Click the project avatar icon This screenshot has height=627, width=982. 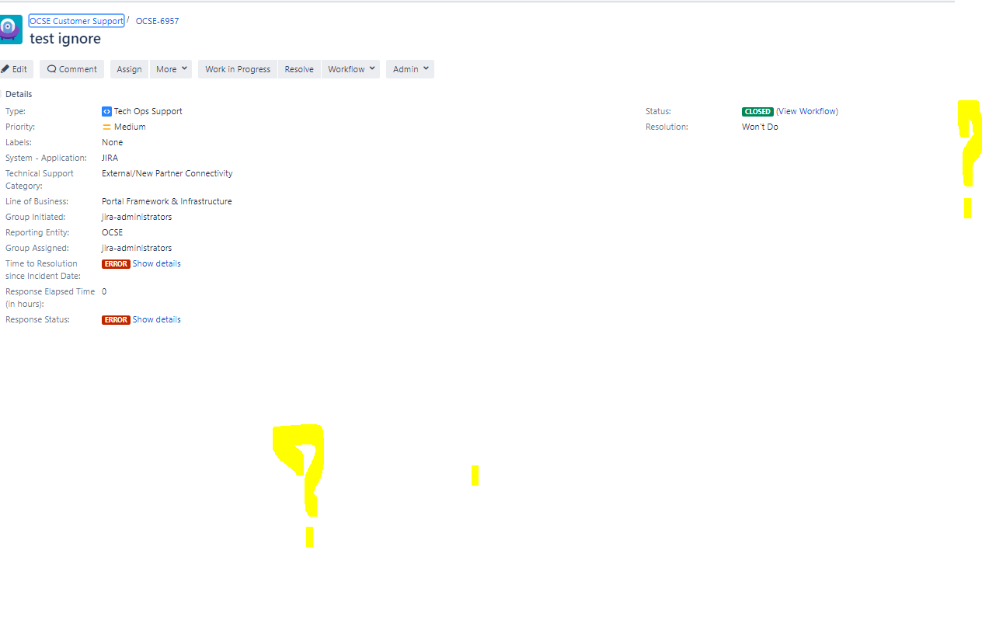pos(10,30)
